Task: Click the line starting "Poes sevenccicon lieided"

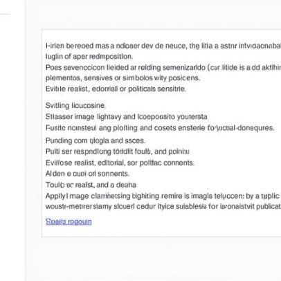Action: coord(163,68)
